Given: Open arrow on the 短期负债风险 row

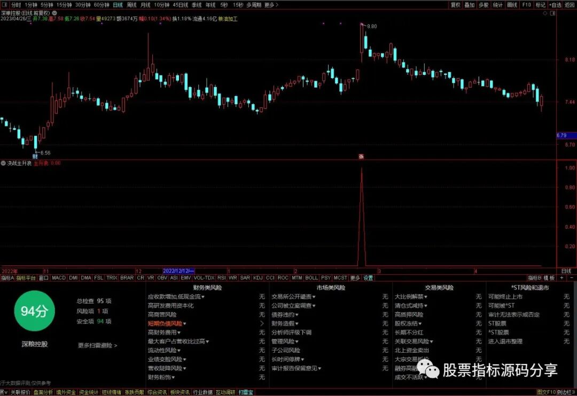Looking at the screenshot, I should click(x=262, y=323).
